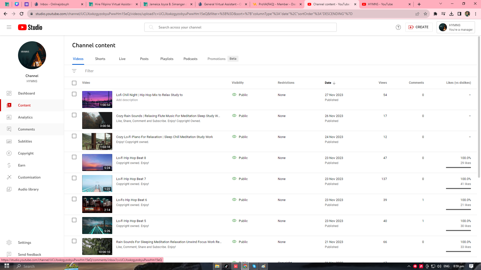Open Lo-Fi Hip Hop Beat 8 video title
The image size is (481, 270).
(x=131, y=158)
